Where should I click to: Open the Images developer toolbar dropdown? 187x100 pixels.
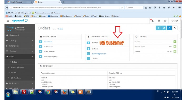tap(43, 16)
